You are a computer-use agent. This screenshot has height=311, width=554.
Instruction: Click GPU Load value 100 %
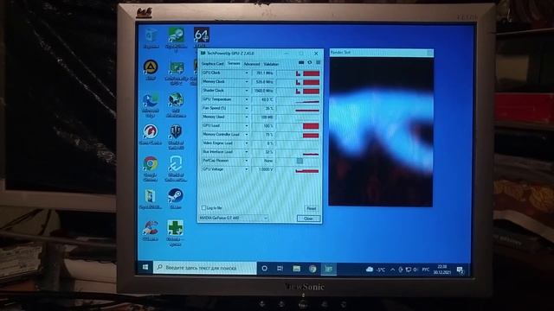[x=263, y=126]
